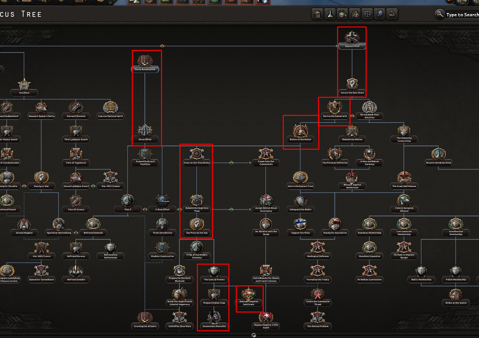Toggle the political focus filter (building icon)

click(x=317, y=14)
